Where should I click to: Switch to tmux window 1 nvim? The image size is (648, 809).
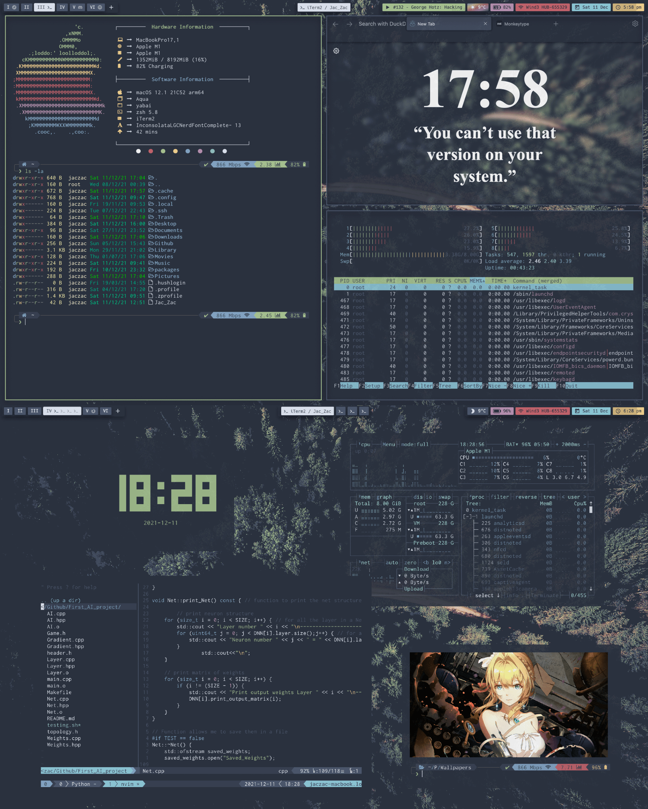coord(123,784)
